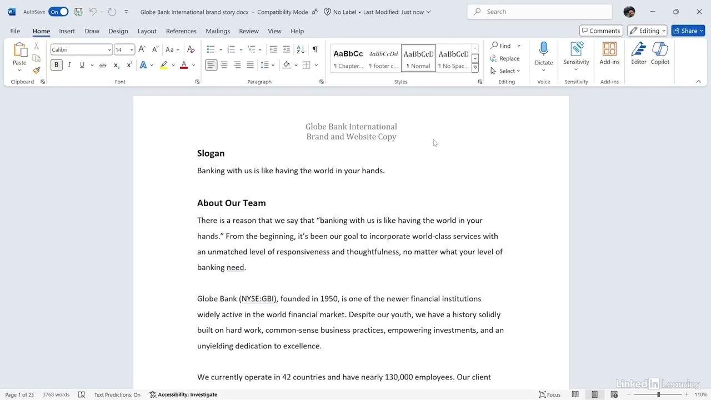Toggle Text Predictions setting
Image resolution: width=711 pixels, height=400 pixels.
117,394
